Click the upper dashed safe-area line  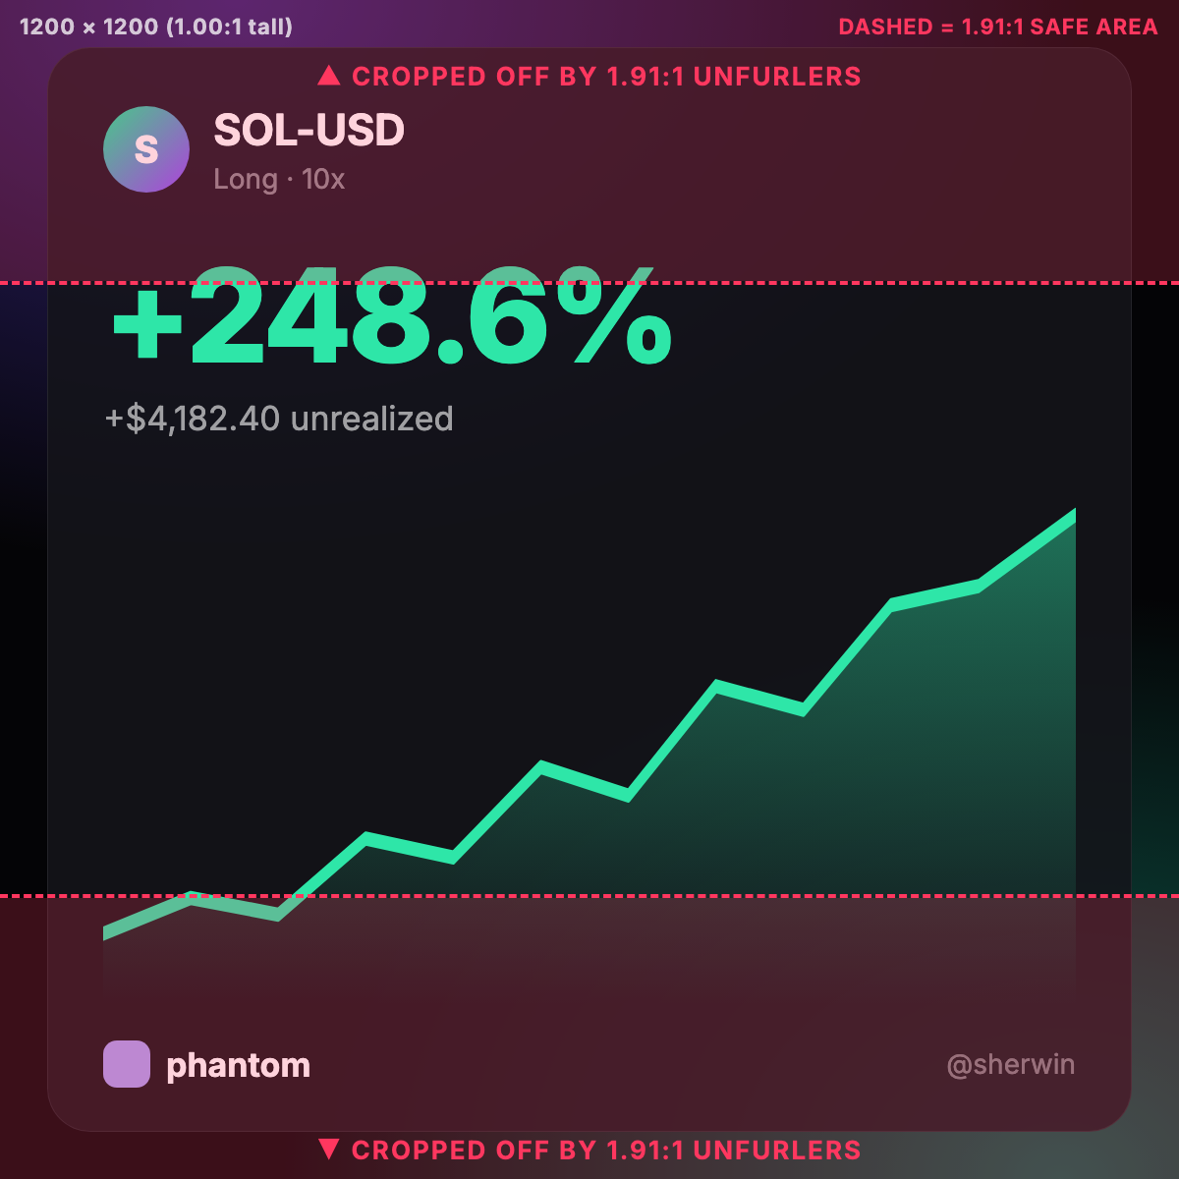tap(589, 283)
